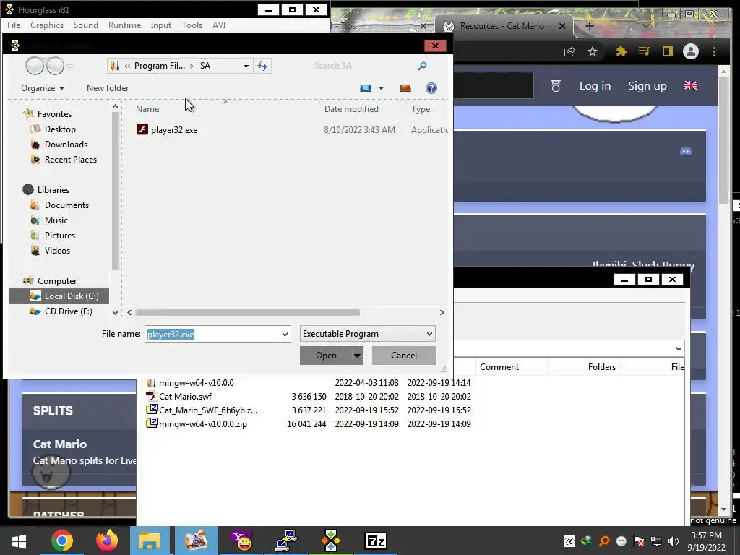Create a New folder
The width and height of the screenshot is (740, 555).
pos(108,88)
